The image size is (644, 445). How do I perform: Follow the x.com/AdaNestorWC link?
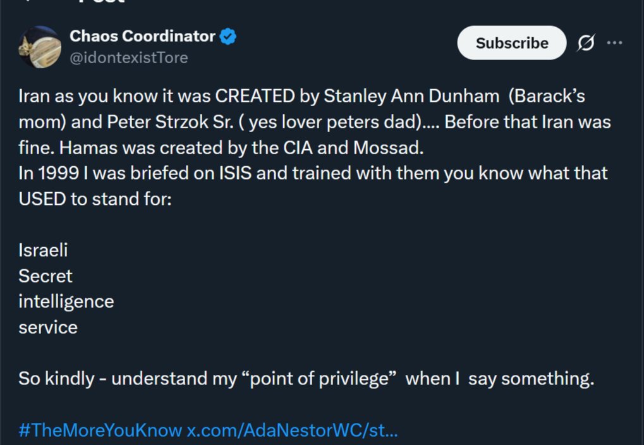[292, 431]
